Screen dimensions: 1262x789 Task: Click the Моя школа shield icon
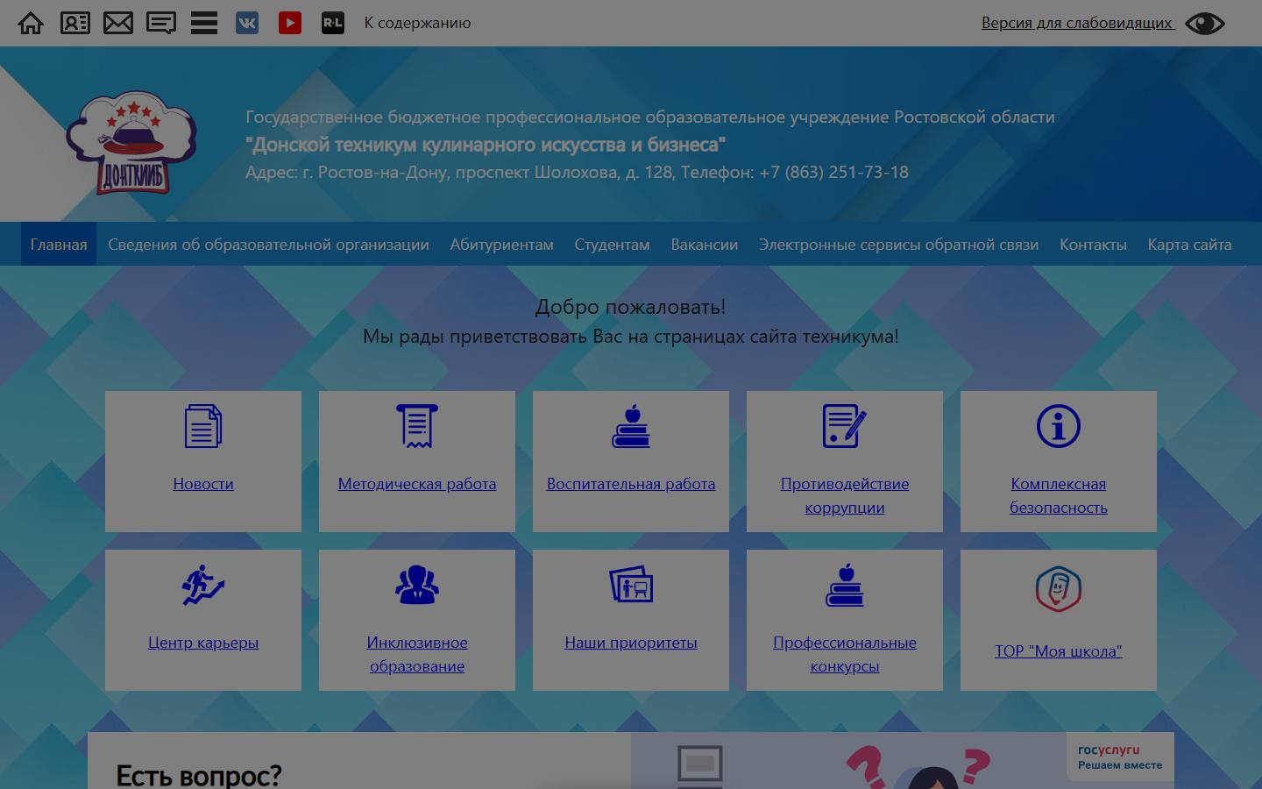1059,589
